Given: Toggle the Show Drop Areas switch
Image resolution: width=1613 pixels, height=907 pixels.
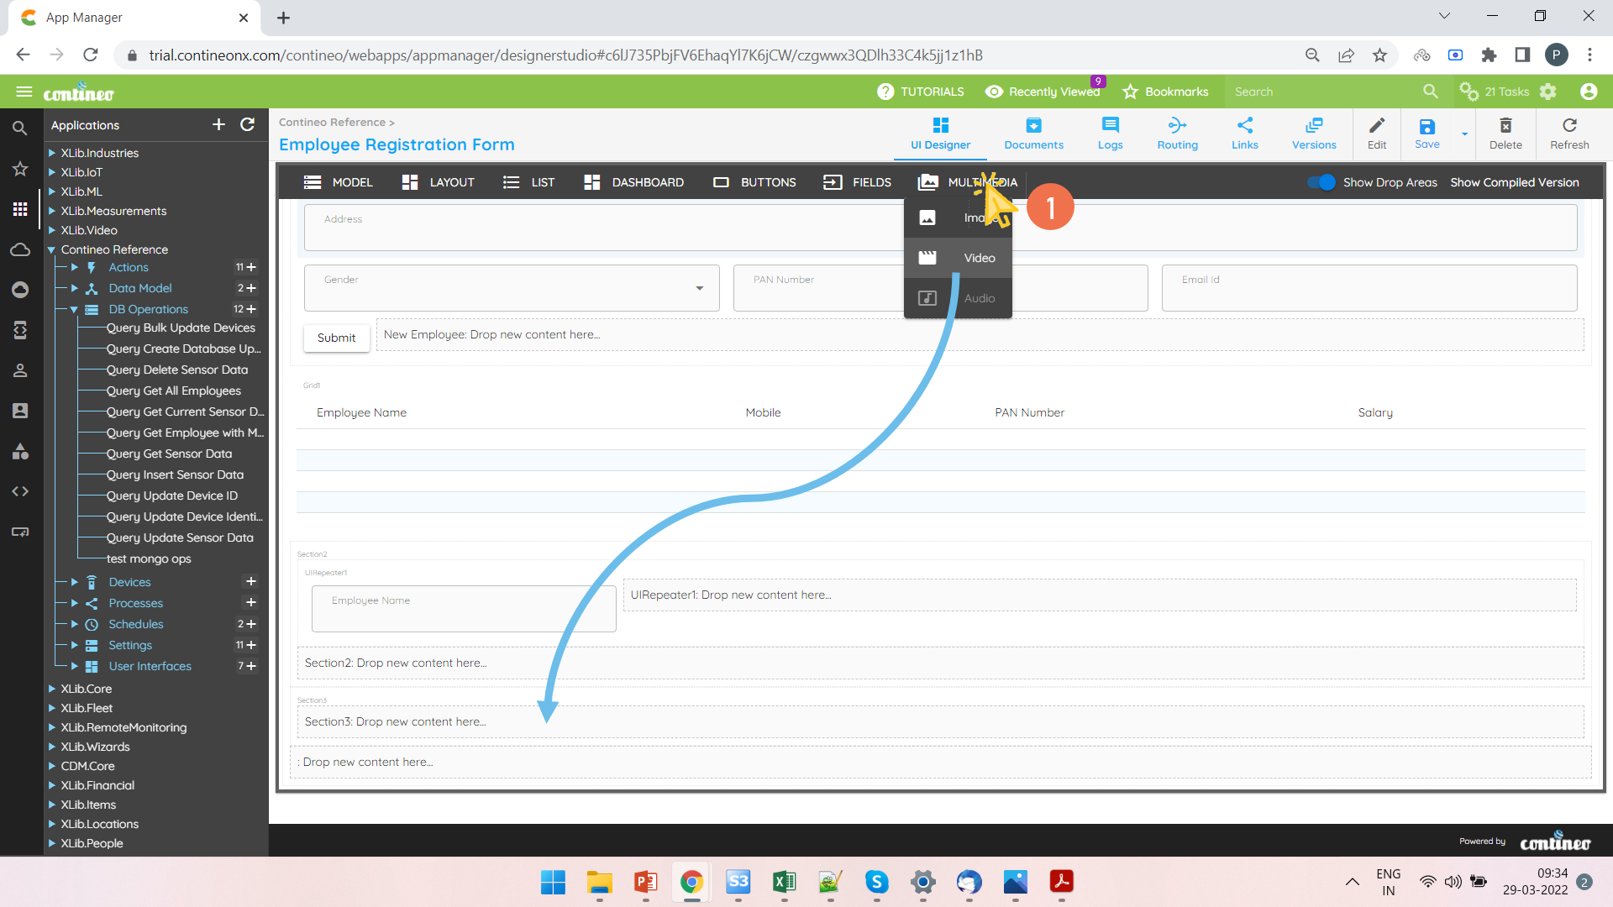Looking at the screenshot, I should [1321, 182].
